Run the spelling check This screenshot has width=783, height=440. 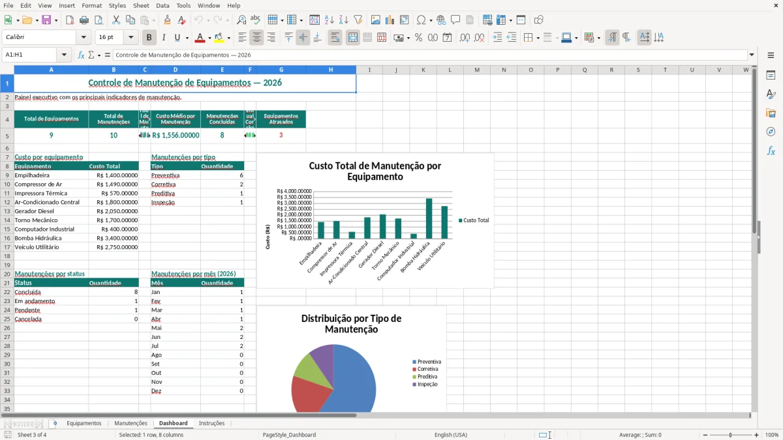tap(255, 20)
